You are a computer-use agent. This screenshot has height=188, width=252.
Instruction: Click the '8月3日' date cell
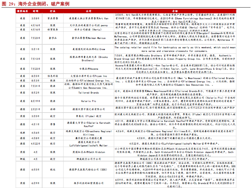click(36, 81)
